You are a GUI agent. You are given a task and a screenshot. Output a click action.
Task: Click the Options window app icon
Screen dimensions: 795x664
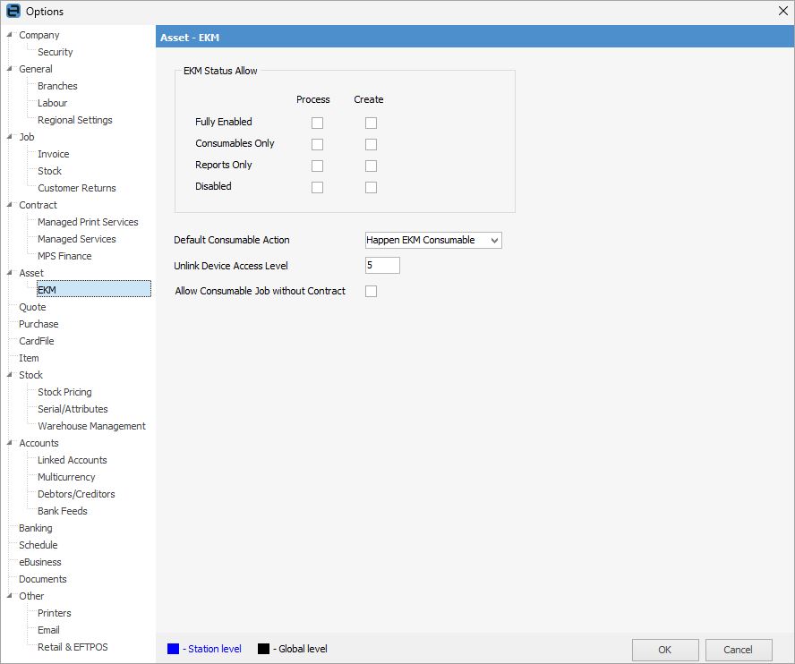click(x=13, y=12)
